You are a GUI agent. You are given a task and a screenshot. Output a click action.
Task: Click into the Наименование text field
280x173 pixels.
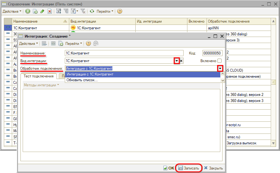(x=124, y=53)
